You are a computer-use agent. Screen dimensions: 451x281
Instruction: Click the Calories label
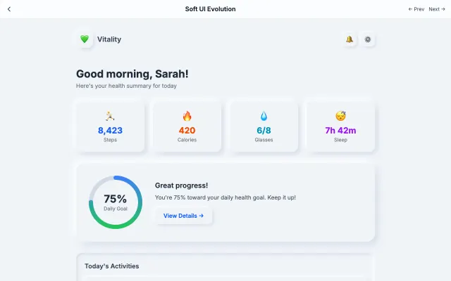coord(187,140)
